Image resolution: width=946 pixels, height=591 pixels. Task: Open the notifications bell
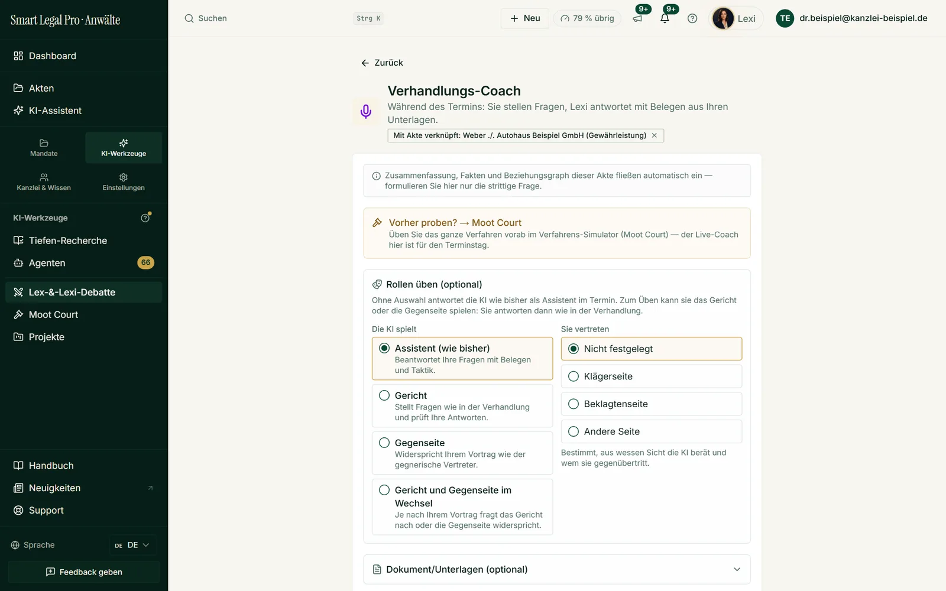tap(665, 18)
